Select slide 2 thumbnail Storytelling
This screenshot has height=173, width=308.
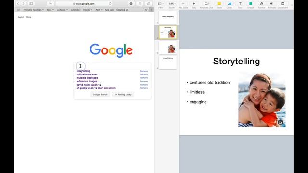168,32
